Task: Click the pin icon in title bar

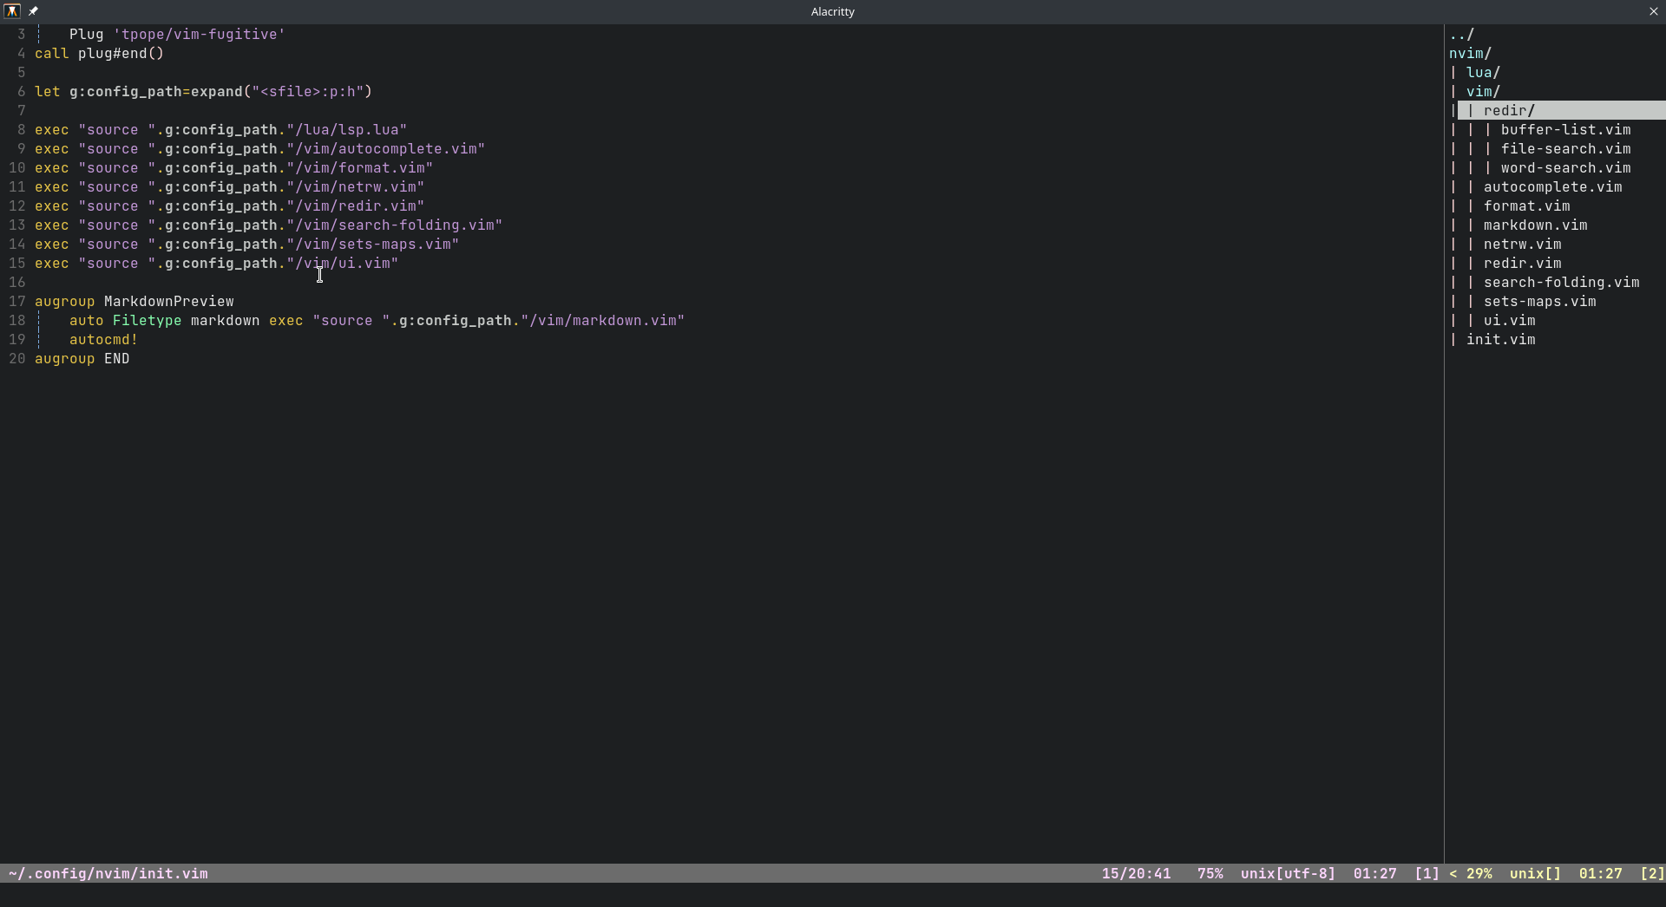Action: pos(33,11)
